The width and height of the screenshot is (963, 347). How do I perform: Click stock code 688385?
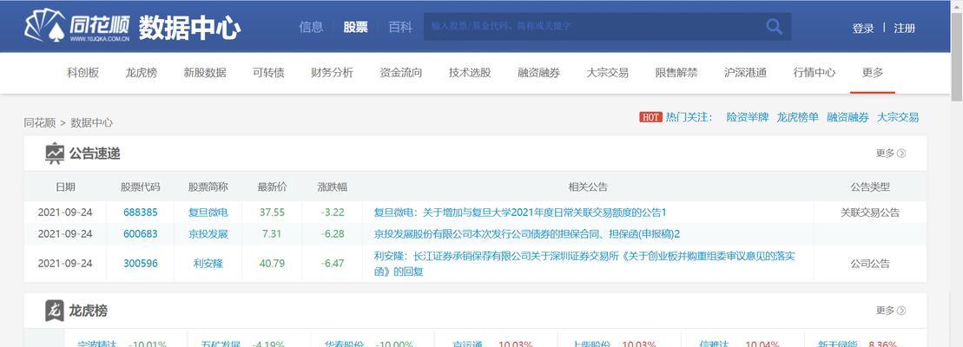click(x=141, y=213)
